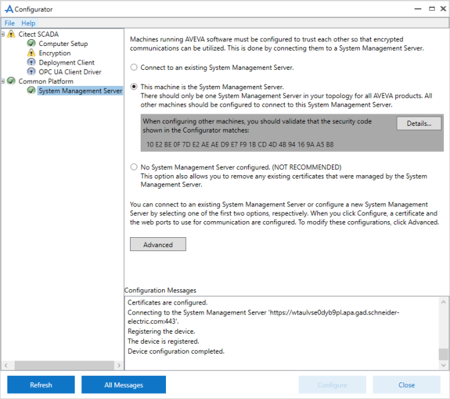
Task: Select Connect to an existing System Management Server
Action: tap(134, 67)
